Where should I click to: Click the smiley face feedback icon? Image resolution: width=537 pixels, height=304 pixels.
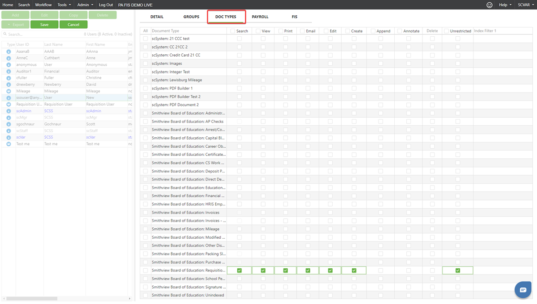click(x=489, y=5)
